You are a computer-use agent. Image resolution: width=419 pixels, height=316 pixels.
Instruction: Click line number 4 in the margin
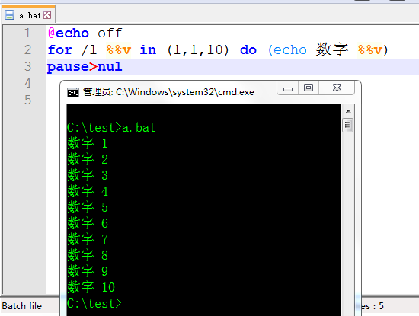pos(27,83)
